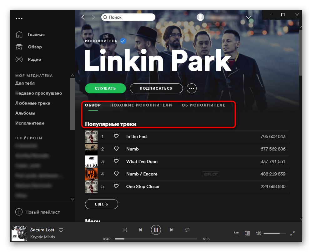Select track title In the End

click(x=136, y=136)
